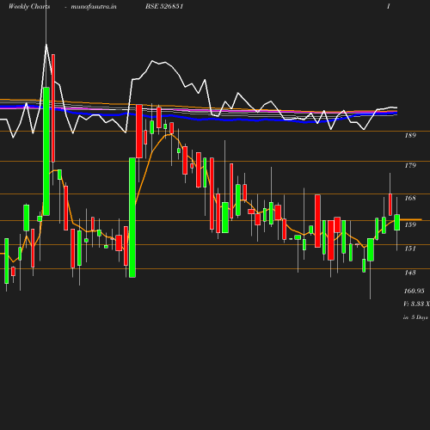This screenshot has width=430, height=430.
Task: Select the 151 price level label
Action: (410, 249)
